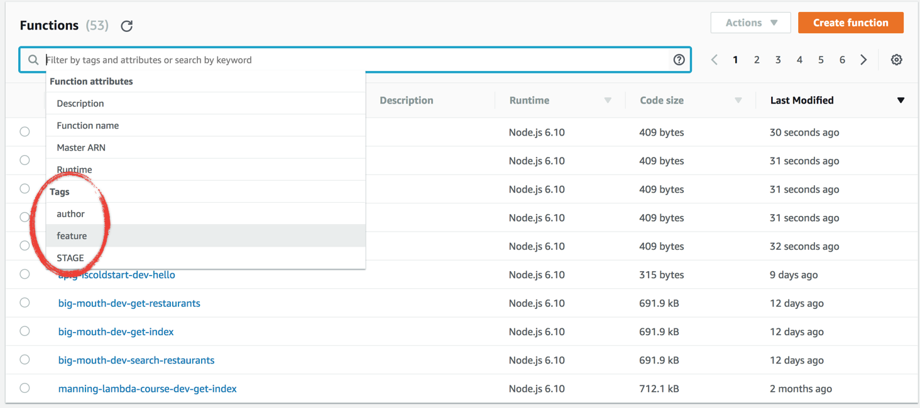This screenshot has height=408, width=920.
Task: Choose the feature tag filter option
Action: 72,236
